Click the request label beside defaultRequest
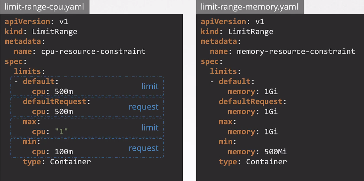 tap(144, 107)
